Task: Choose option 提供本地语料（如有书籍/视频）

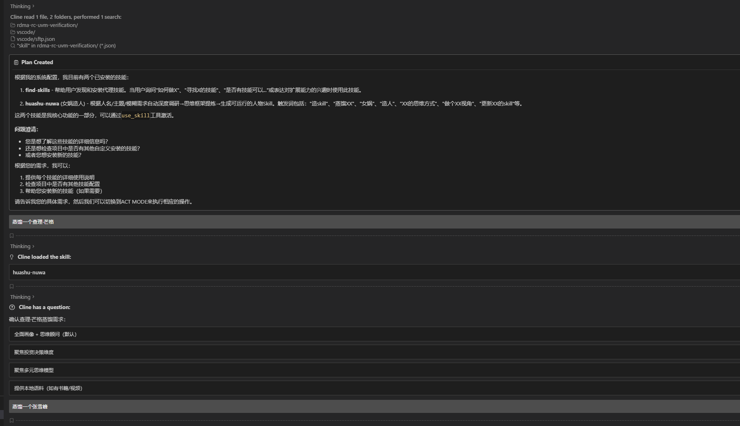Action: coord(375,388)
